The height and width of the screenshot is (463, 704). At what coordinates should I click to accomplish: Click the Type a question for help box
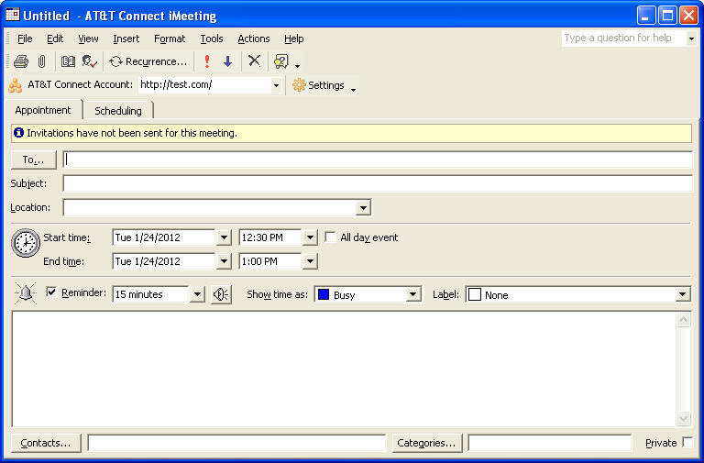(x=624, y=39)
